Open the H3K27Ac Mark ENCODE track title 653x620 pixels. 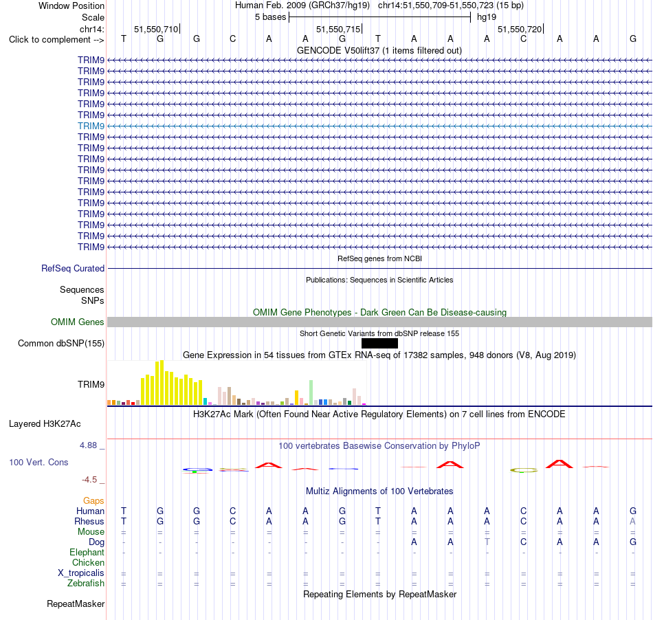(379, 414)
